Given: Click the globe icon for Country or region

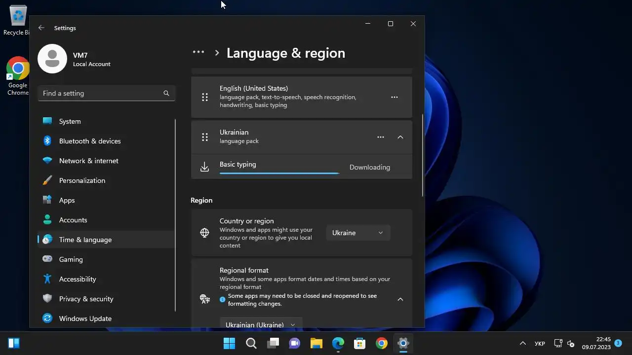Looking at the screenshot, I should [205, 233].
